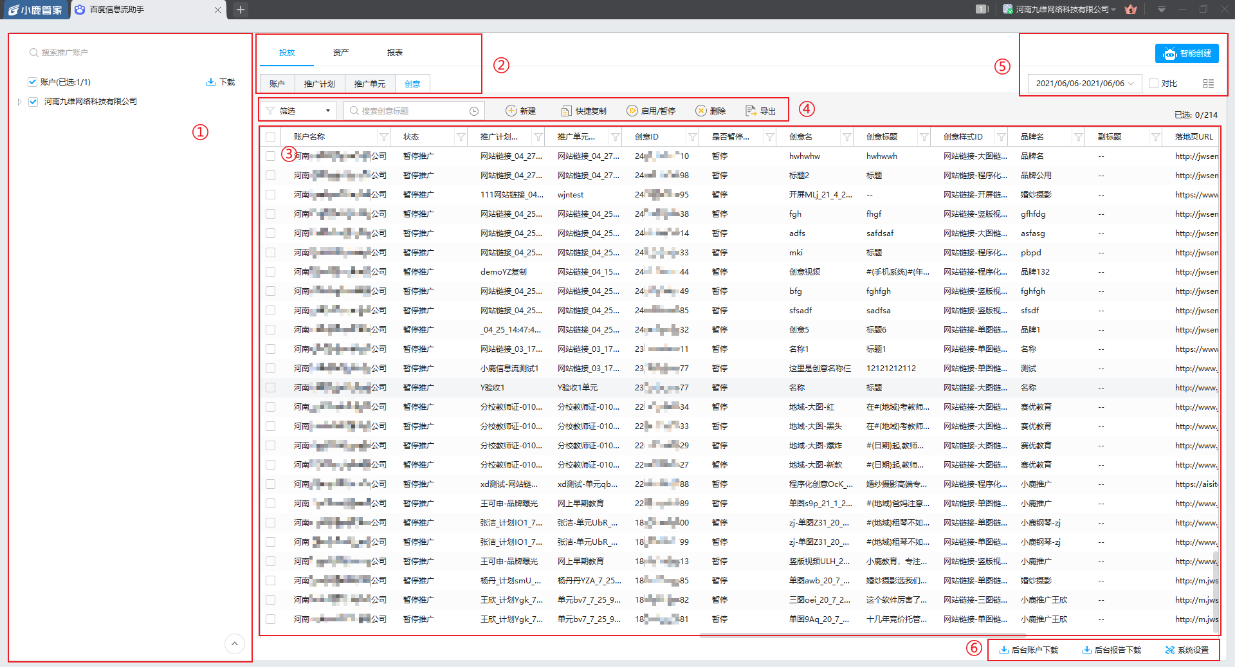Select the 账户 sub-tab
Viewport: 1235px width, 667px height.
(x=277, y=84)
